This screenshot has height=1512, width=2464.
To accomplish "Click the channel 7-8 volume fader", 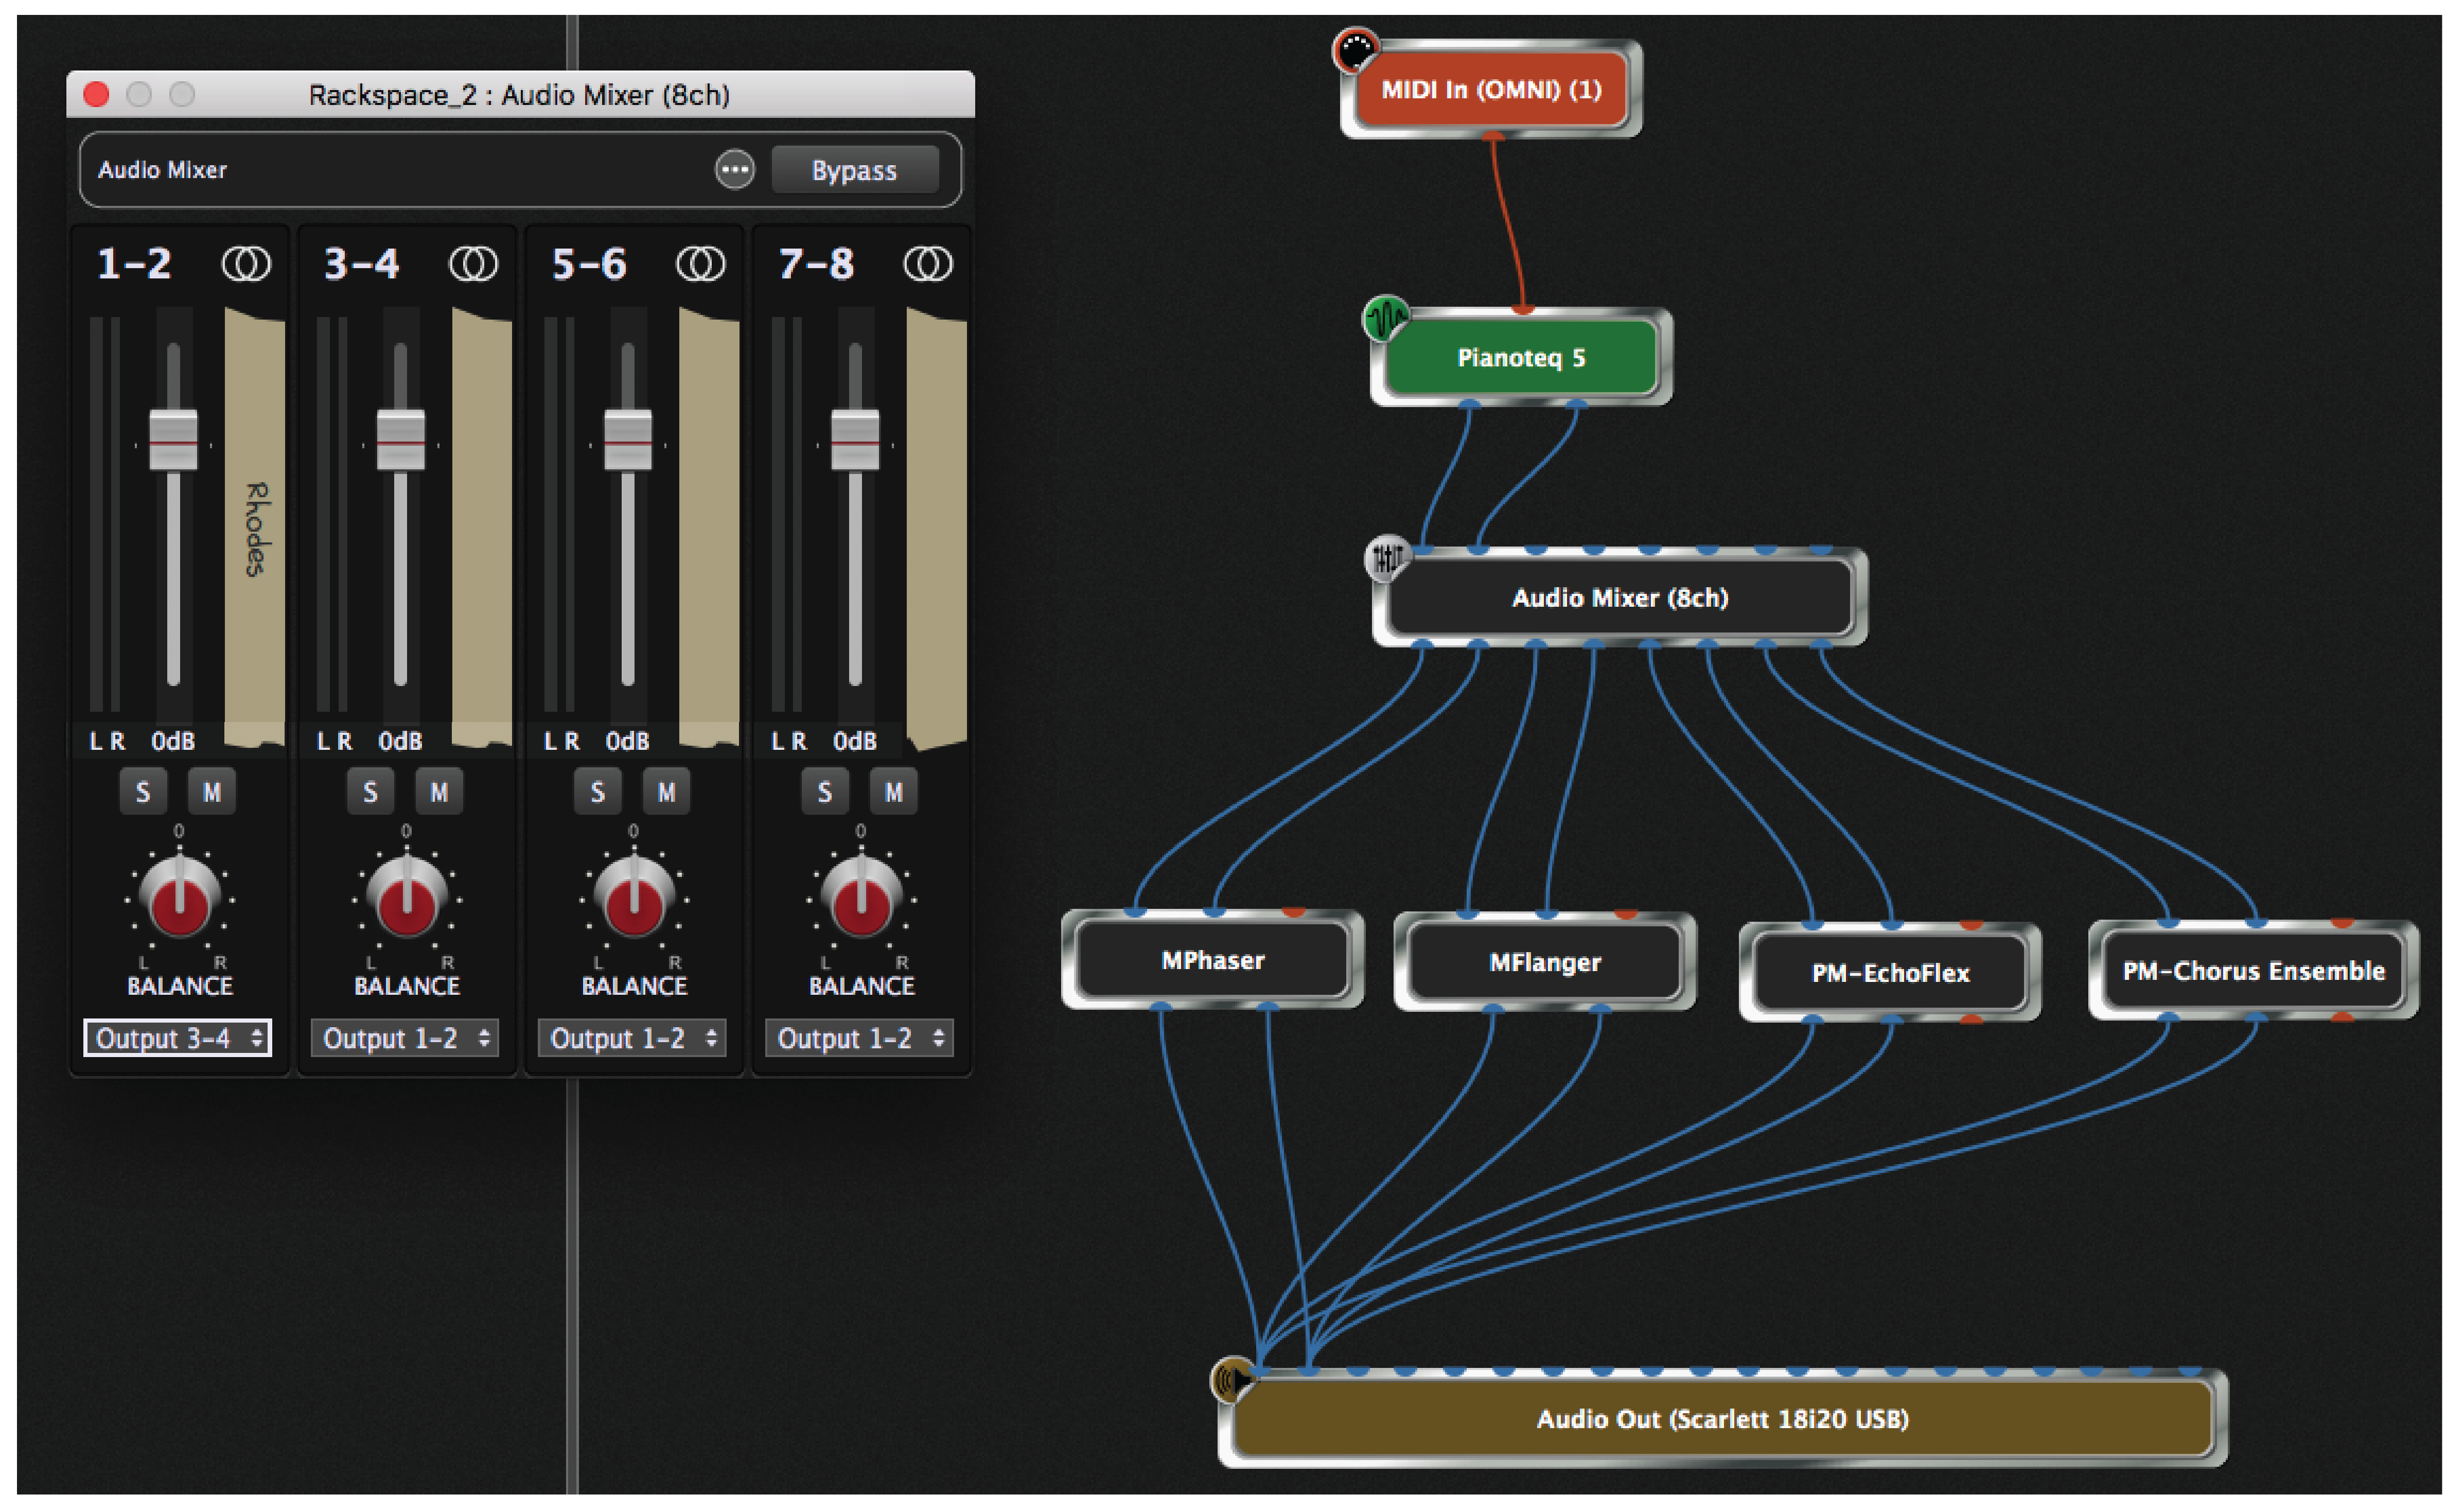I will [x=855, y=440].
